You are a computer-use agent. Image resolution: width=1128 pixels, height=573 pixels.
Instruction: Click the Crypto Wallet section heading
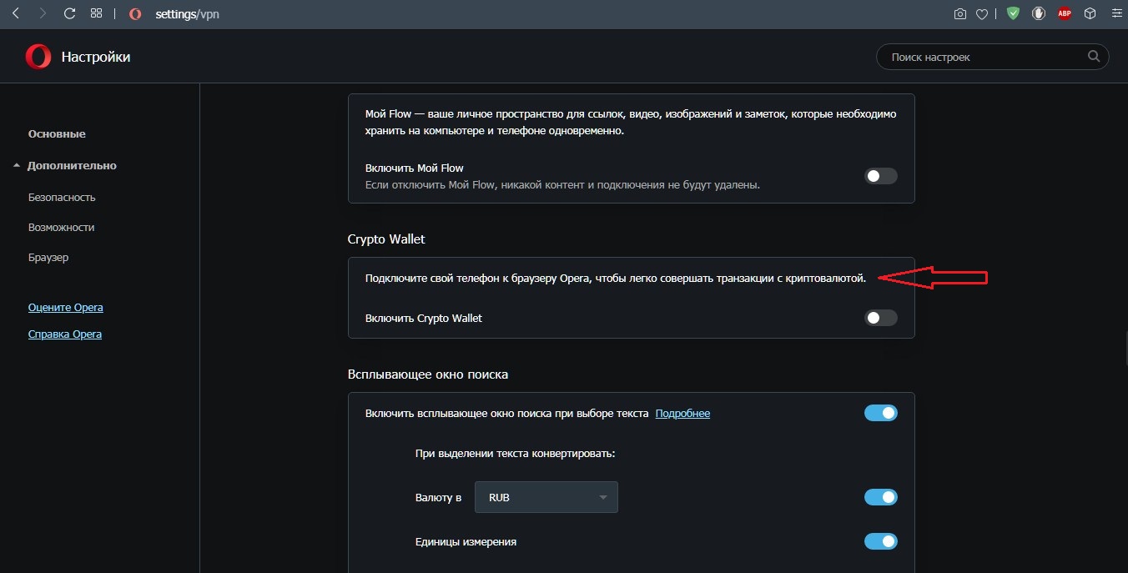pos(386,239)
